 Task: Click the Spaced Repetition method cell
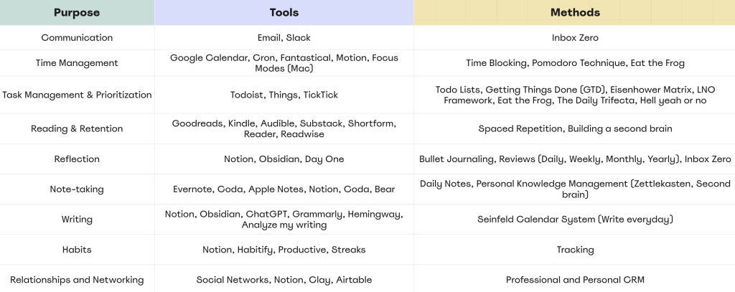(x=575, y=128)
